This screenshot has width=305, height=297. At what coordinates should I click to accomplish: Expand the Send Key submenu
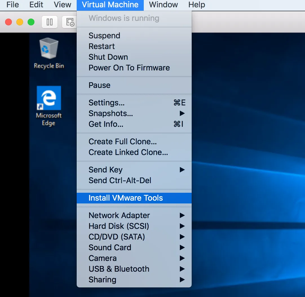[x=134, y=170]
